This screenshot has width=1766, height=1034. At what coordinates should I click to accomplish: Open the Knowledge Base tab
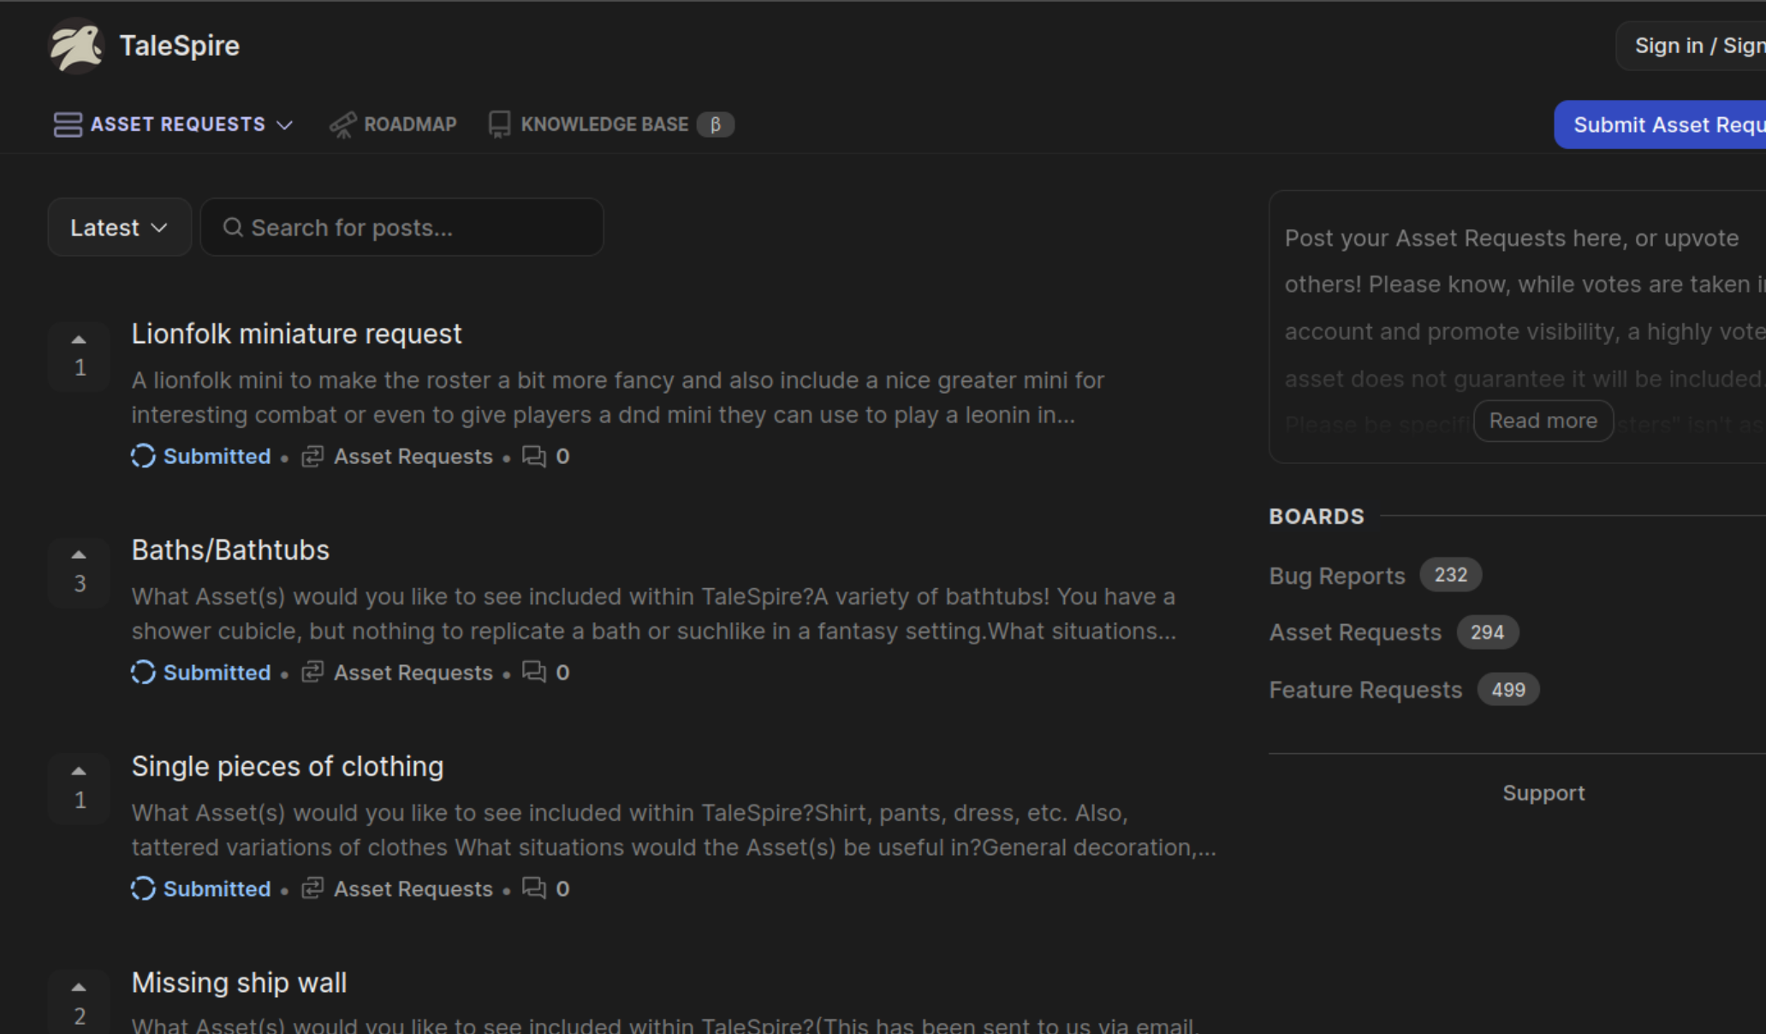point(604,125)
